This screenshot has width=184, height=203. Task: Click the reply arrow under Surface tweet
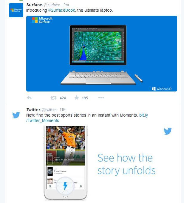point(29,98)
